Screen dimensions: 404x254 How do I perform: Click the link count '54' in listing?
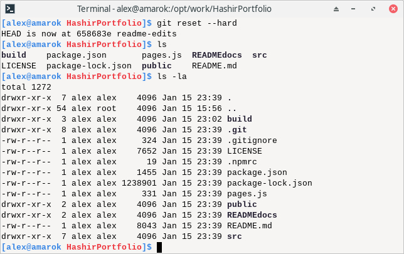click(x=61, y=108)
